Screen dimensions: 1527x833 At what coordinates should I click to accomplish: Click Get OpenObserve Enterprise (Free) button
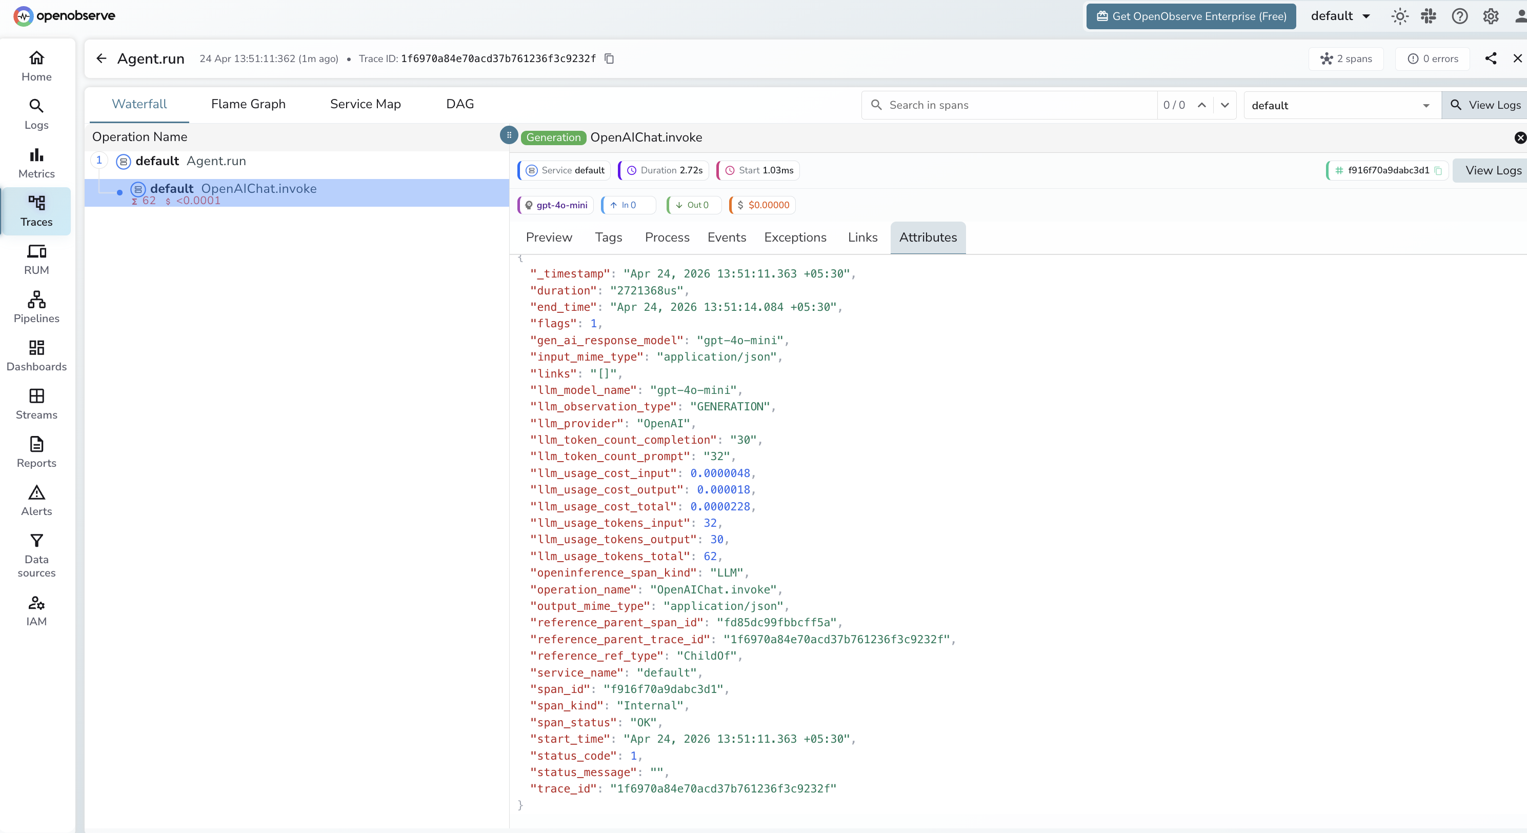(x=1190, y=16)
